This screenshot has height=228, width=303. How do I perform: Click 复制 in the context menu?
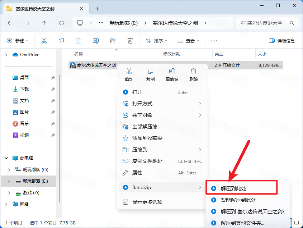[x=150, y=74]
